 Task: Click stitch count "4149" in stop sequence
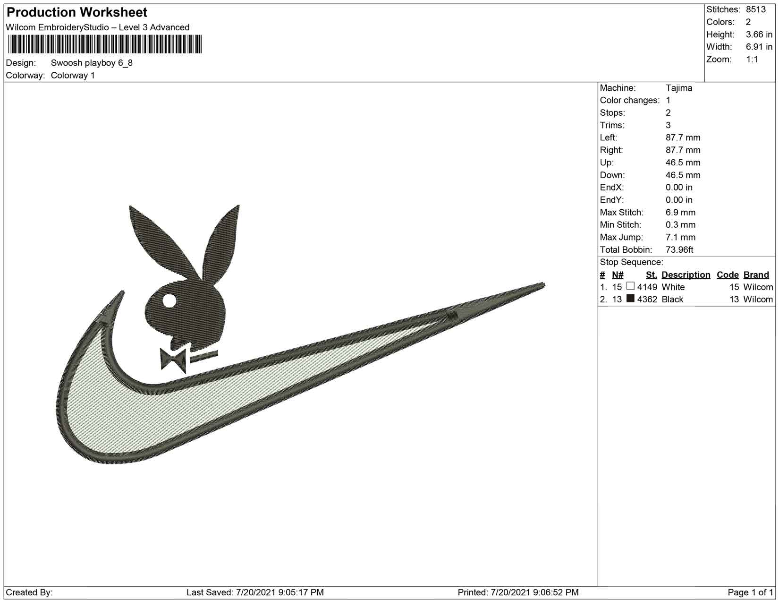pos(647,287)
